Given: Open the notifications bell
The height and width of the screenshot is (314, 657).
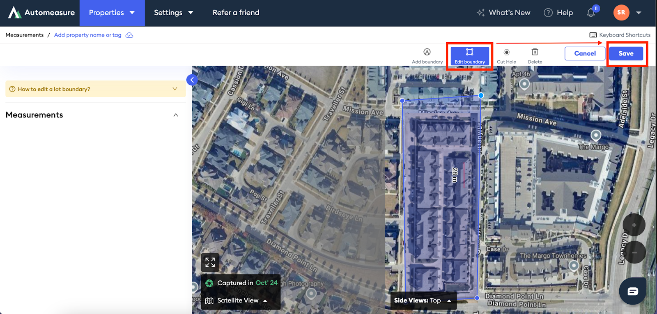Looking at the screenshot, I should point(591,13).
